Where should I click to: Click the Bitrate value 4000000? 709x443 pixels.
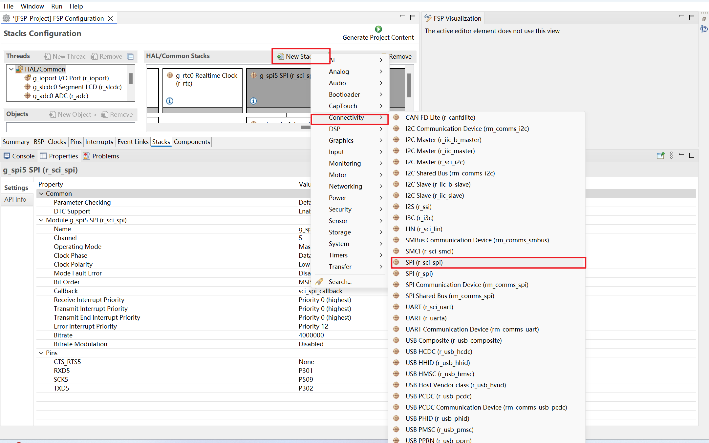click(311, 335)
